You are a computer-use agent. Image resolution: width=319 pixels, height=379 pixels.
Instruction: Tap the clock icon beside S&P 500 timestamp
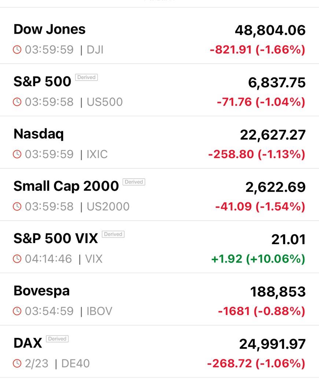(x=17, y=102)
